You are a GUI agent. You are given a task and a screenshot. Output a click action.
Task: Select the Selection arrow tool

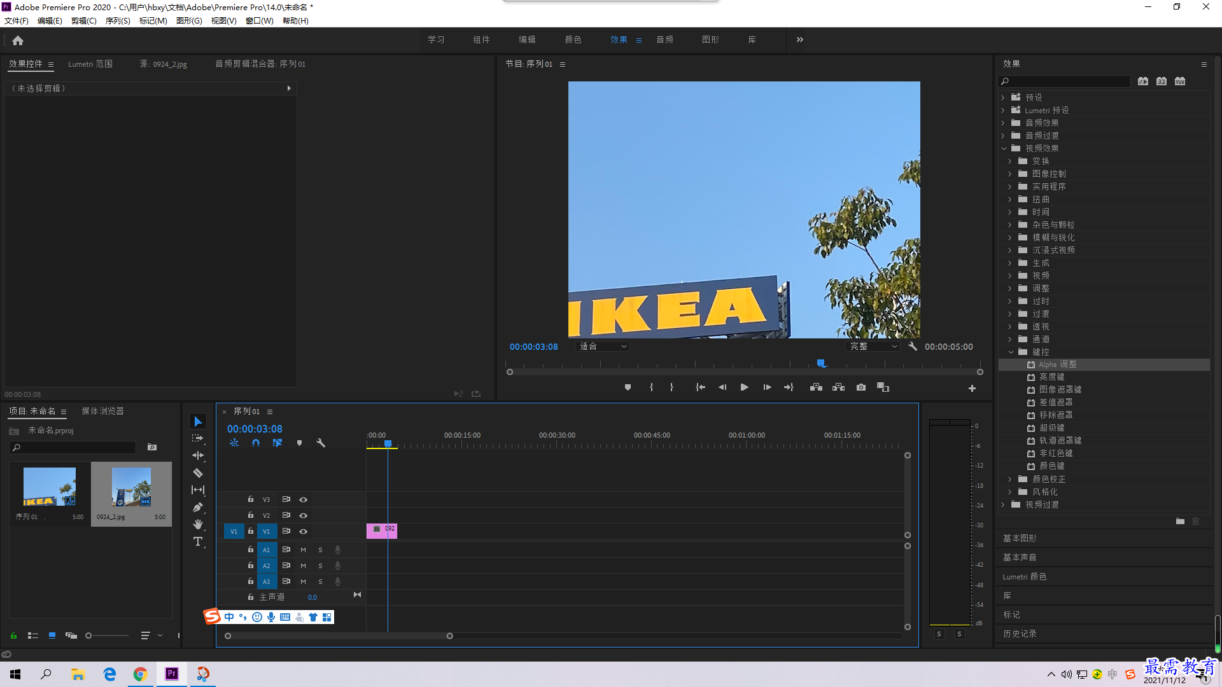(x=198, y=422)
